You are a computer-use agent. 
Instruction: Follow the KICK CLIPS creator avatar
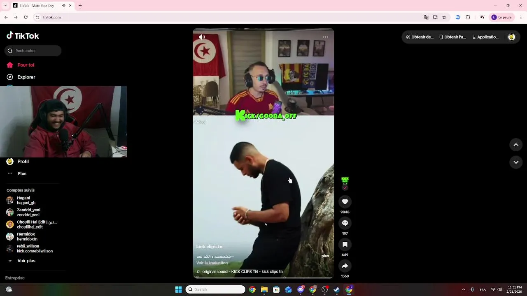tap(345, 183)
